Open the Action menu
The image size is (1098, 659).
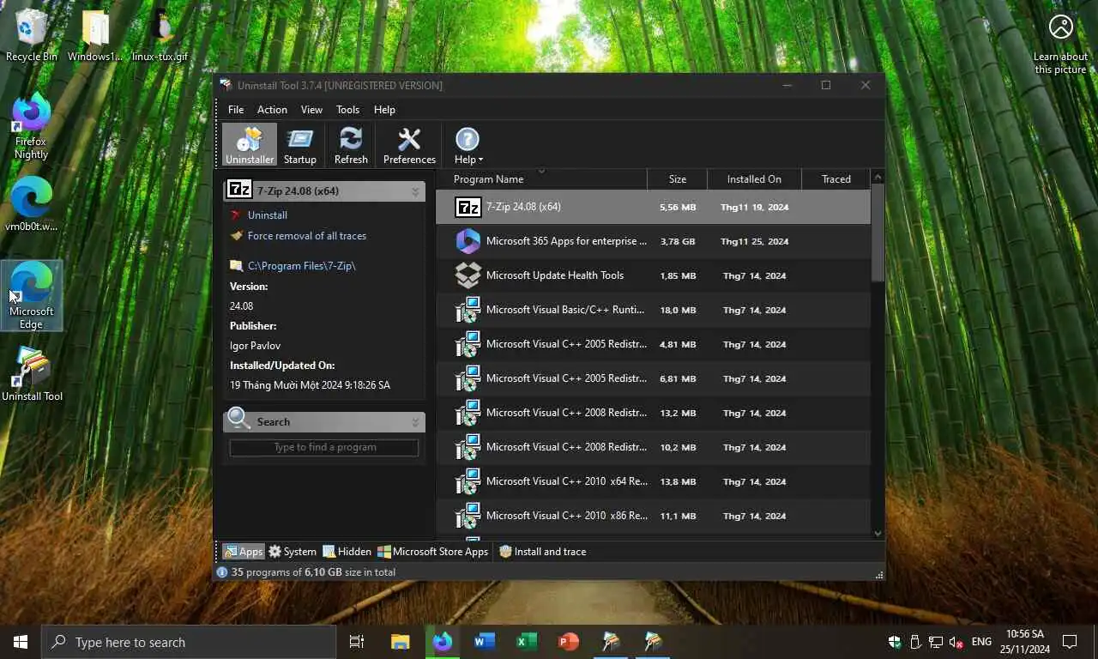pyautogui.click(x=272, y=110)
